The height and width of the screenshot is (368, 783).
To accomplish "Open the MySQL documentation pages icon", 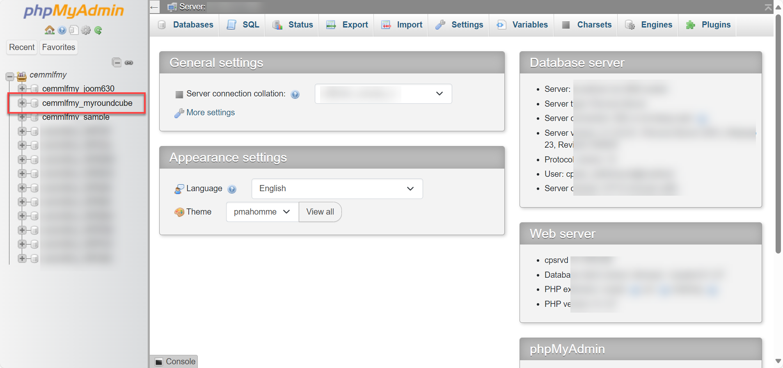I will click(73, 30).
